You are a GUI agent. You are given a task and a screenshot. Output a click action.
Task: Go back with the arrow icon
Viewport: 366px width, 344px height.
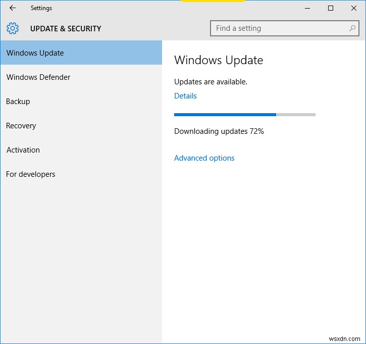(13, 8)
